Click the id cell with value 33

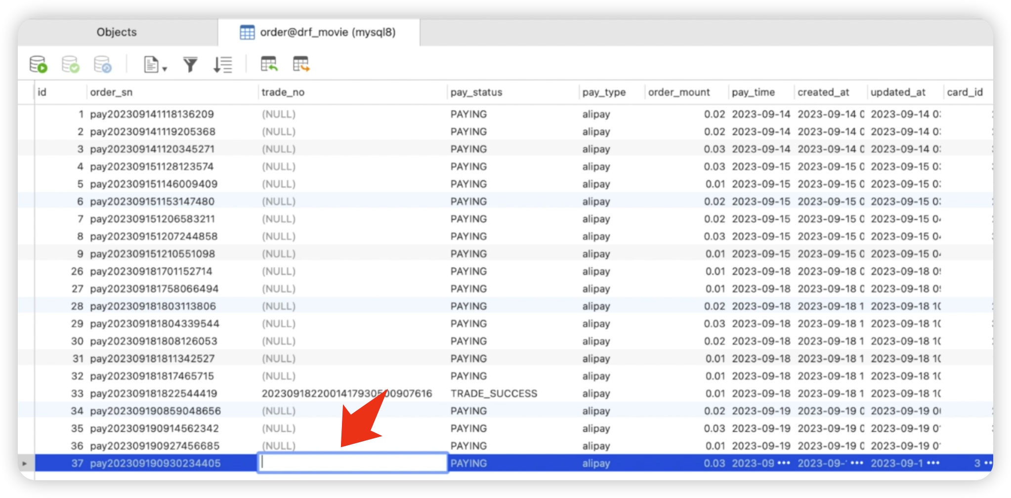(77, 393)
